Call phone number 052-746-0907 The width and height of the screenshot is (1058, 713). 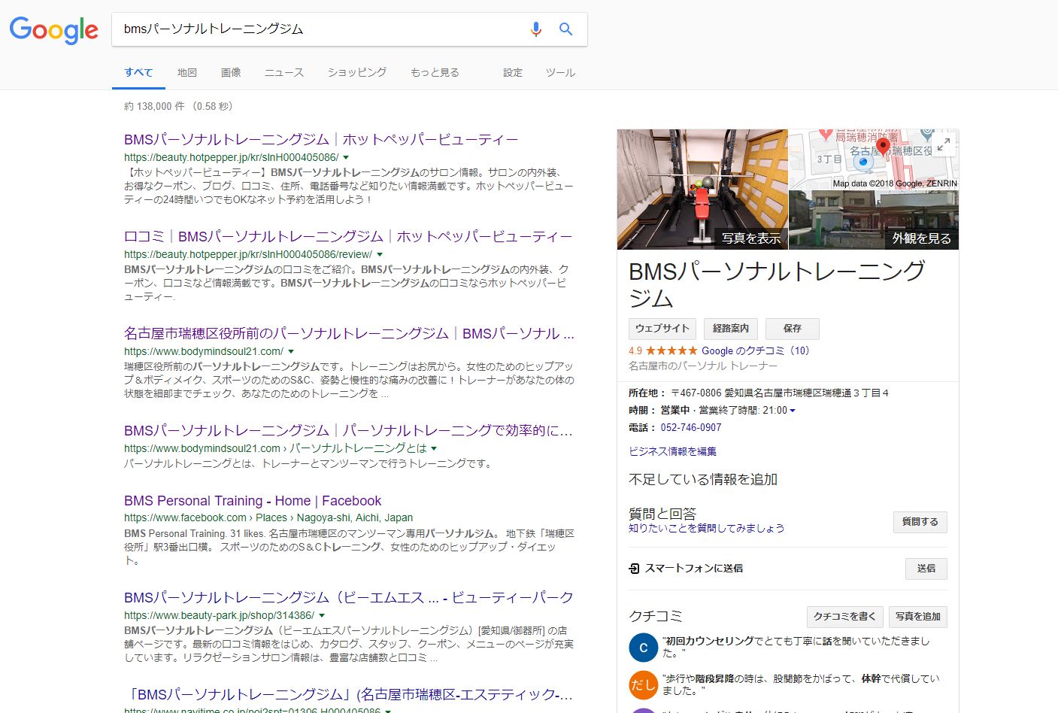691,428
